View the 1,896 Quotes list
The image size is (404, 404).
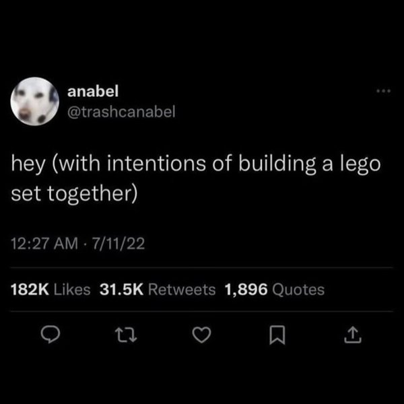pyautogui.click(x=275, y=290)
